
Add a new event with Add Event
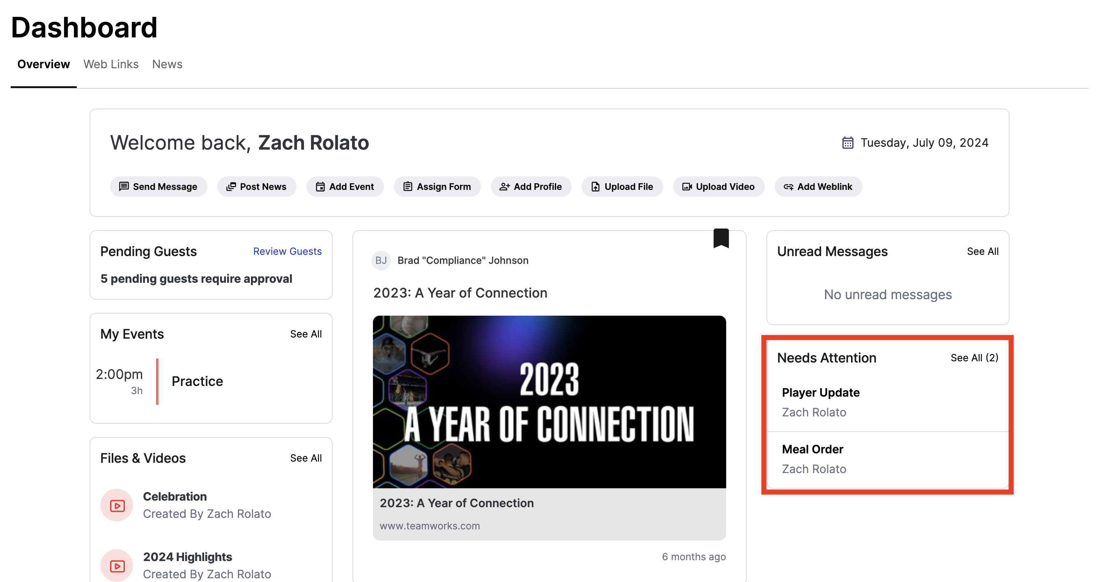click(345, 187)
